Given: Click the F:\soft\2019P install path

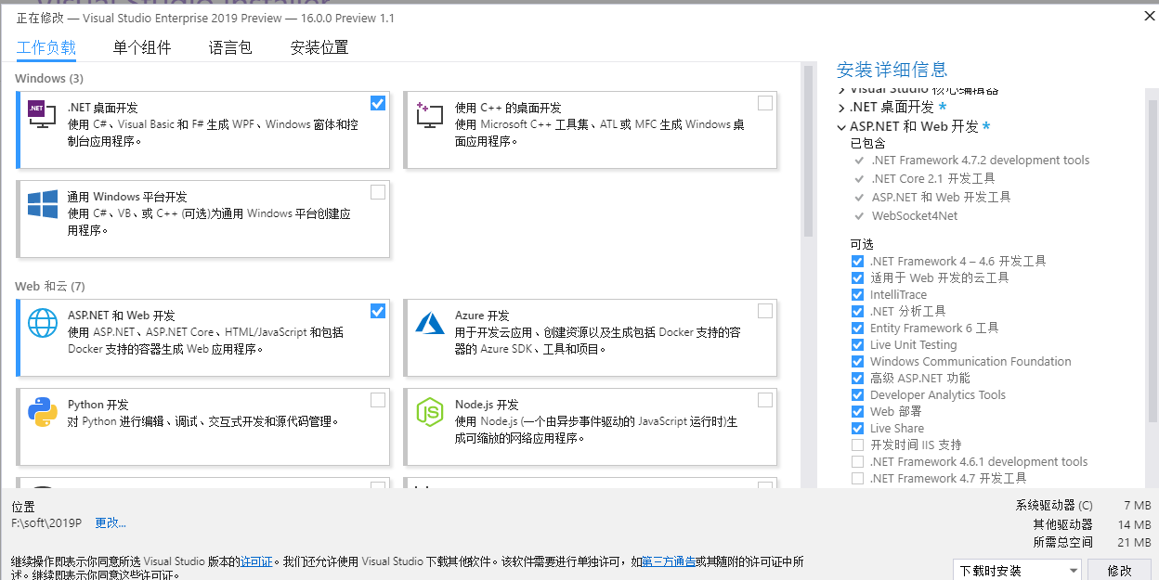Looking at the screenshot, I should pos(46,523).
